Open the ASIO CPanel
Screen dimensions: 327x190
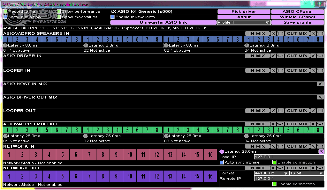(297, 12)
